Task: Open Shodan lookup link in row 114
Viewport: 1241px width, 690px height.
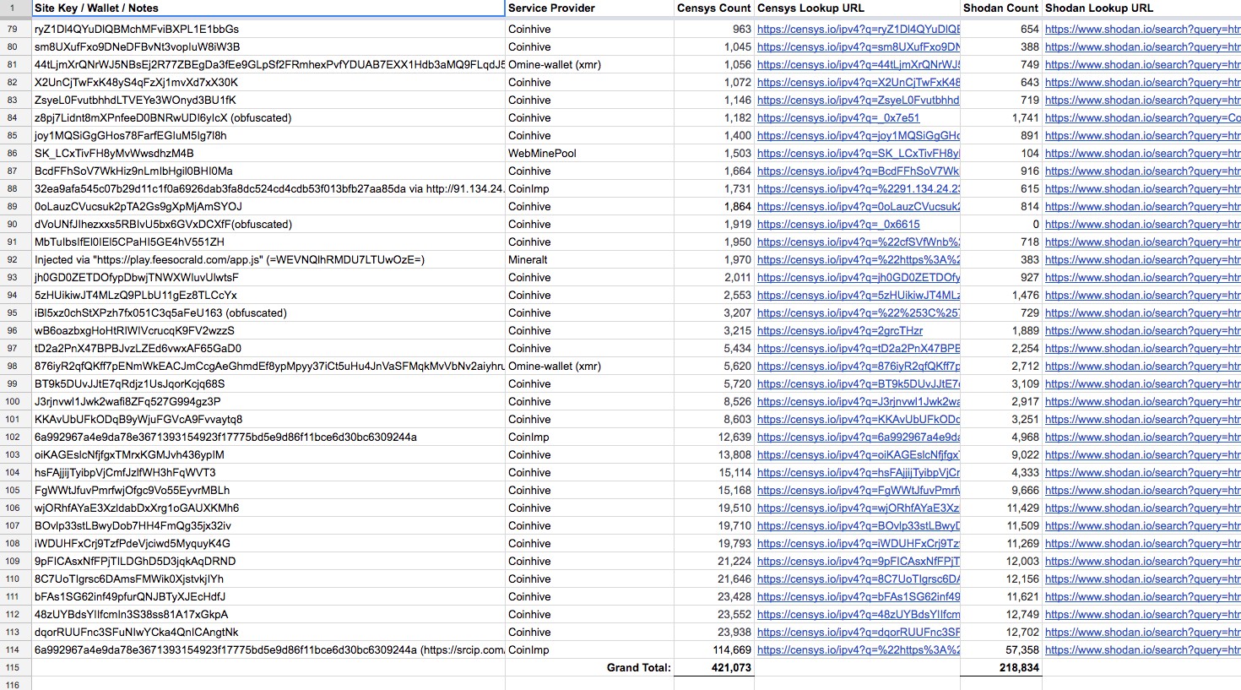Action: [x=1143, y=649]
